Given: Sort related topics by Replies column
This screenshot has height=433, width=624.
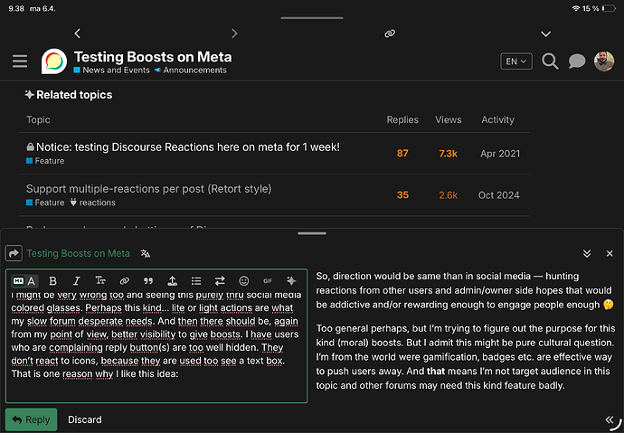Looking at the screenshot, I should coord(402,119).
